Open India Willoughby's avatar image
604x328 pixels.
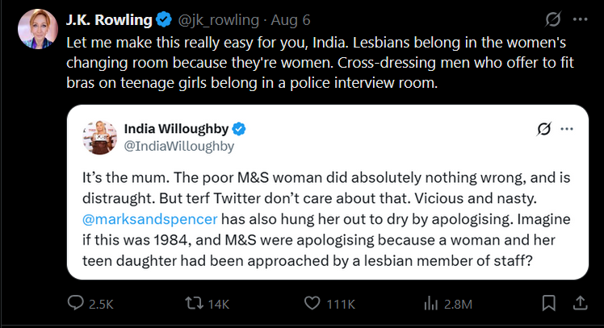coord(100,137)
